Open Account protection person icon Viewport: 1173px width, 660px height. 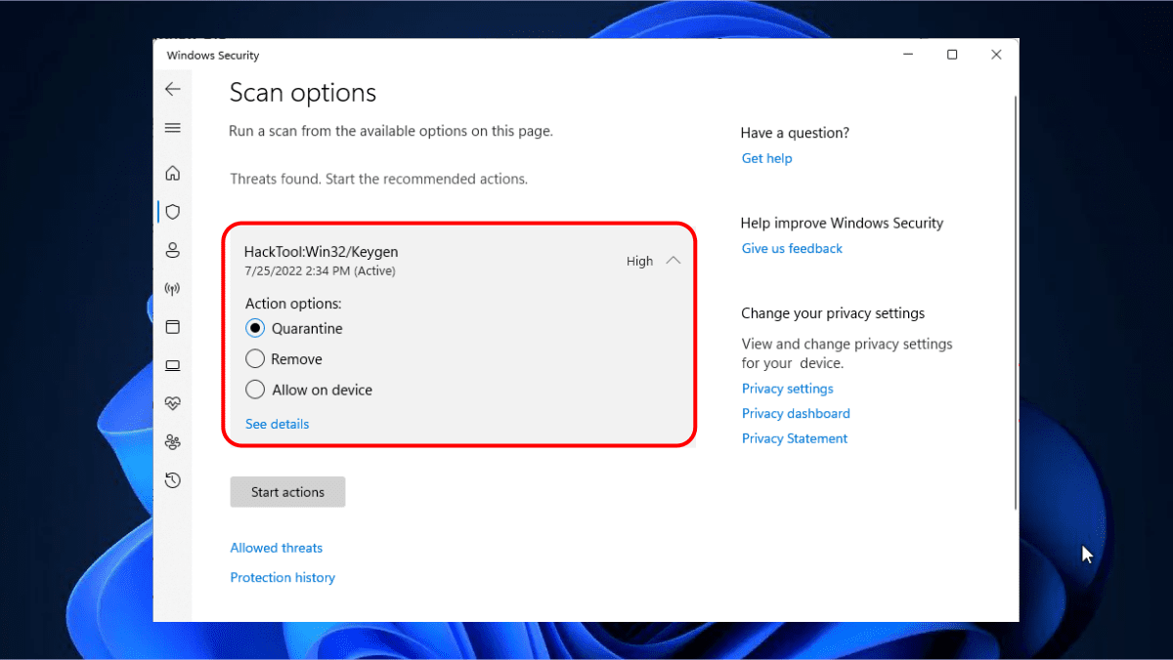point(173,250)
